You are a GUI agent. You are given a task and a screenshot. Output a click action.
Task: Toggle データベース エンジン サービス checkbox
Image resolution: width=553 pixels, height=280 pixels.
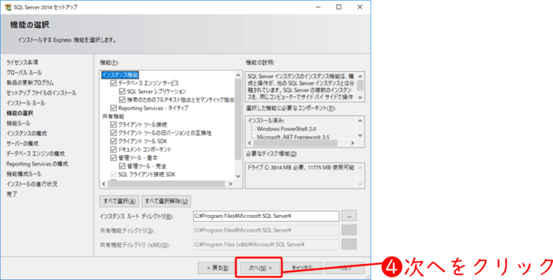coord(113,83)
